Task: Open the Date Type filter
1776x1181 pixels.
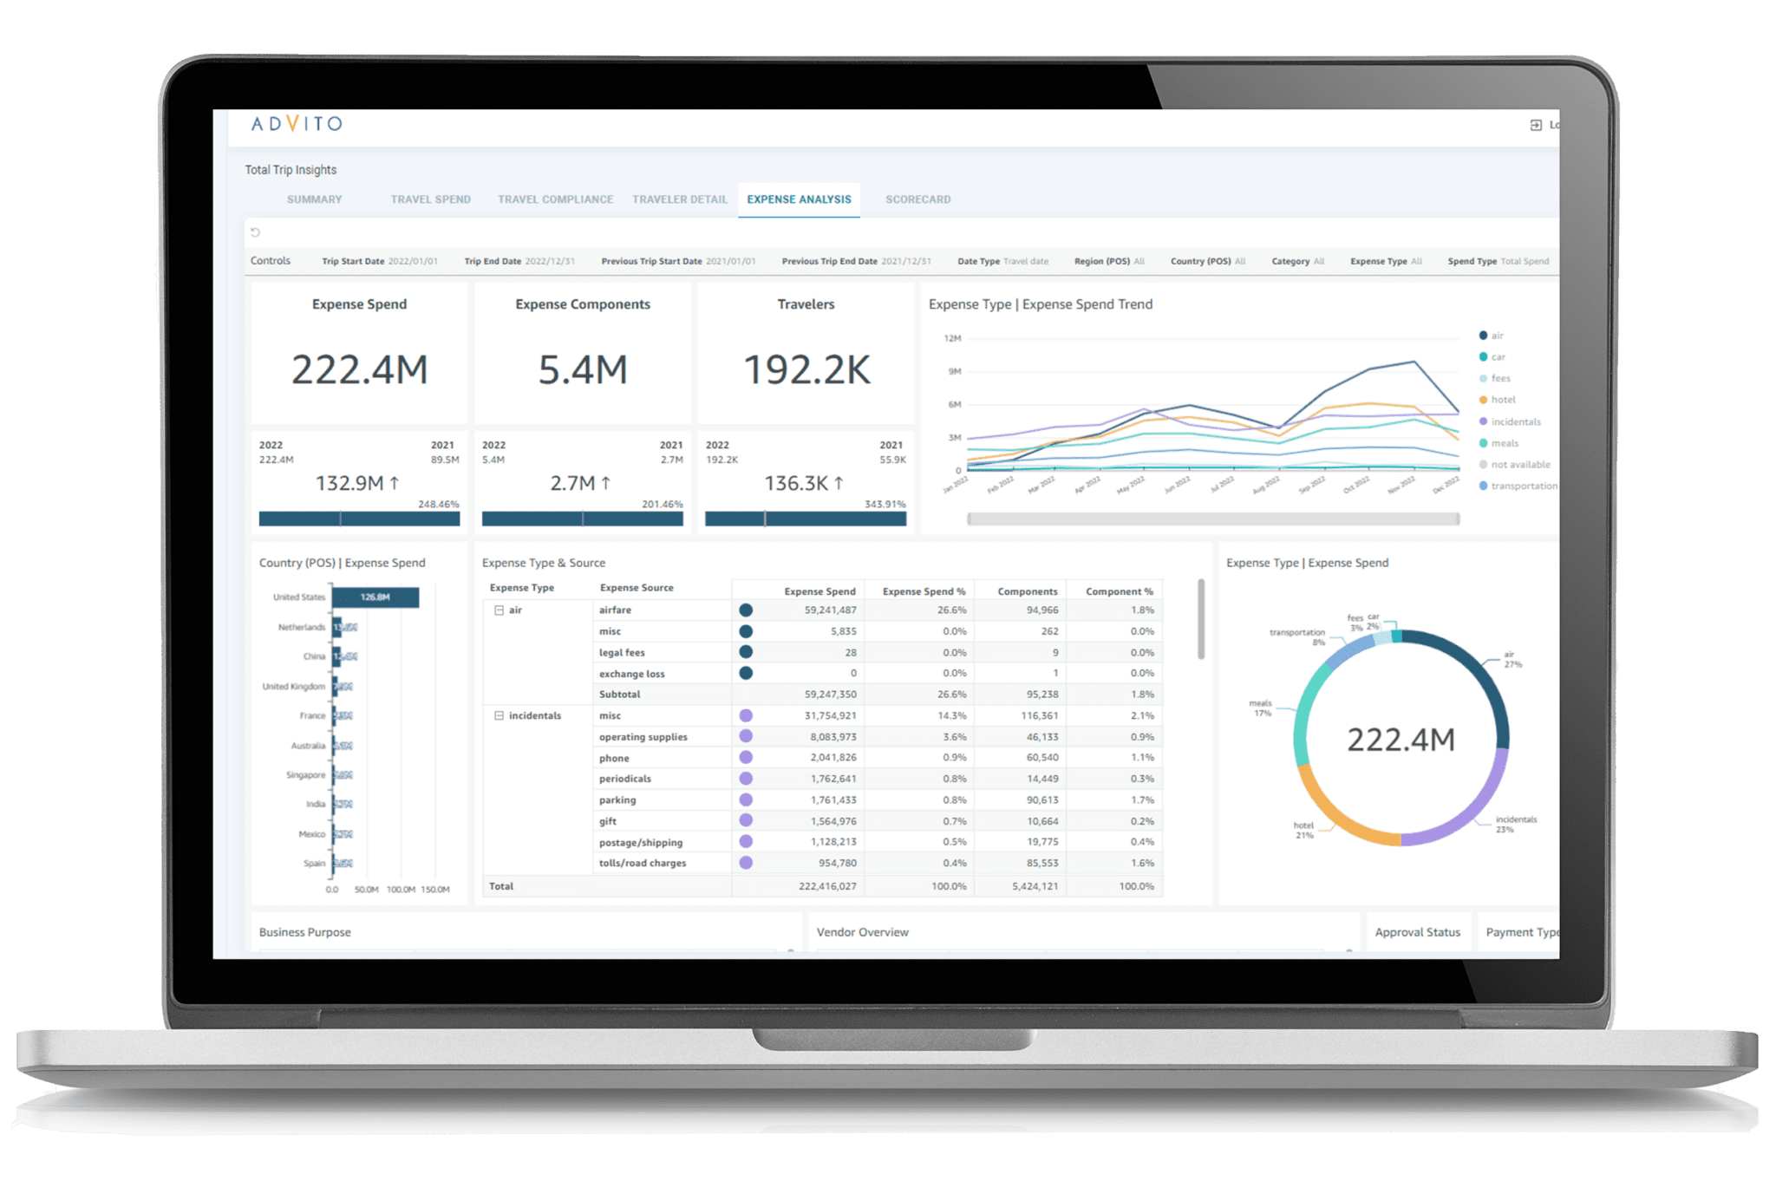Action: coord(1002,261)
